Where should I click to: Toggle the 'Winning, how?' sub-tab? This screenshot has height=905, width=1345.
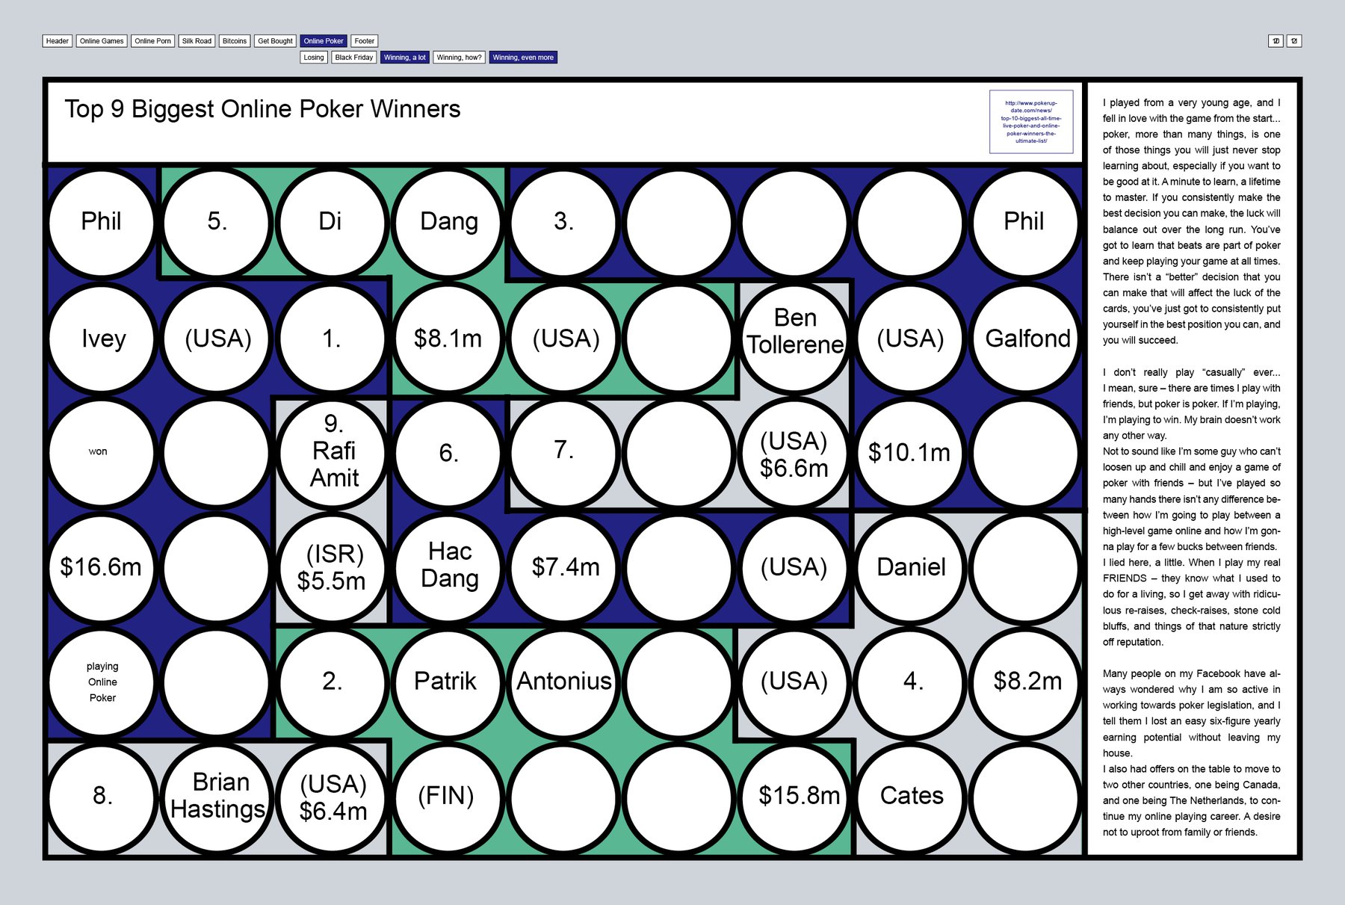pyautogui.click(x=459, y=58)
